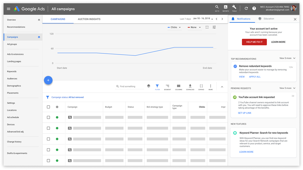Image resolution: width=303 pixels, height=170 pixels.
Task: Open the Clicks metric dropdown
Action: click(x=174, y=27)
